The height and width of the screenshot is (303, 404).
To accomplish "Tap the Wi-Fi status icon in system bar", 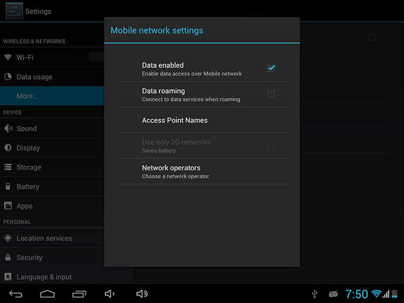I will [x=377, y=293].
